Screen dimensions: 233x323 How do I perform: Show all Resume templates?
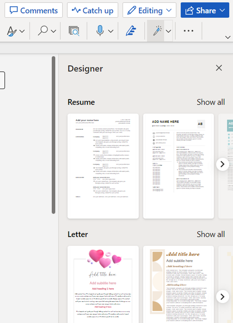211,102
